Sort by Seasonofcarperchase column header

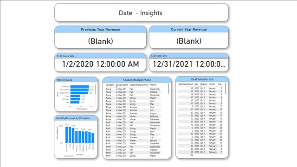(x=139, y=85)
